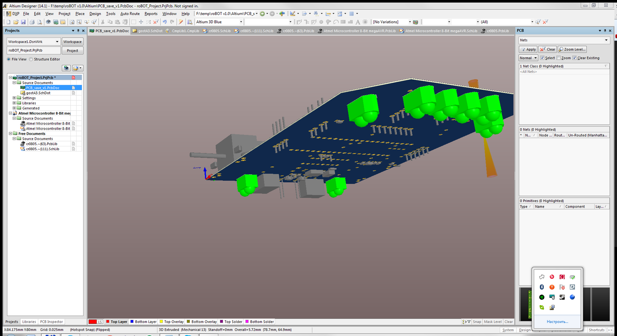Close the Projects panel with X

click(83, 30)
